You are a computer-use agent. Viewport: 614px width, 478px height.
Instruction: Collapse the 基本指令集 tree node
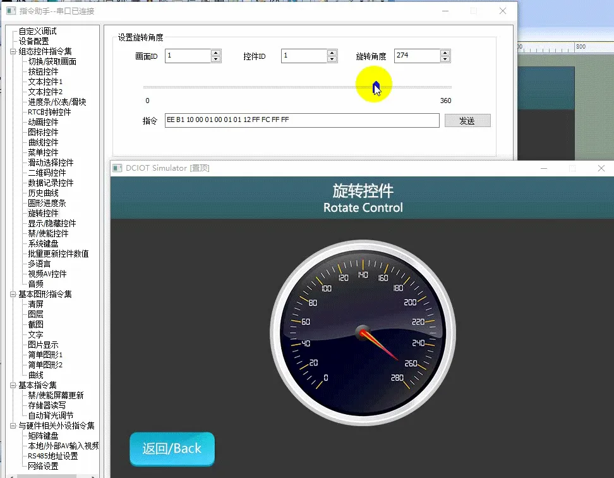click(x=13, y=386)
